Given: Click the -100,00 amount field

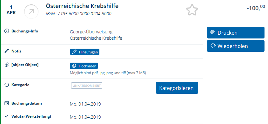Looking at the screenshot, I should [x=256, y=8].
